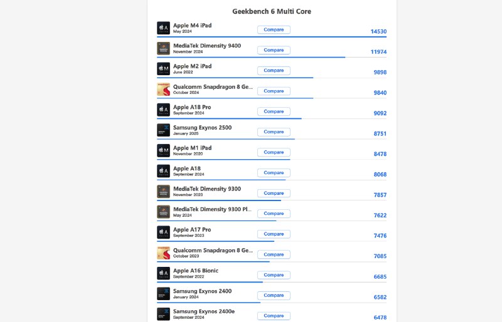The height and width of the screenshot is (322, 502).
Task: Open the Apple A18 Pro name link
Action: 192,107
